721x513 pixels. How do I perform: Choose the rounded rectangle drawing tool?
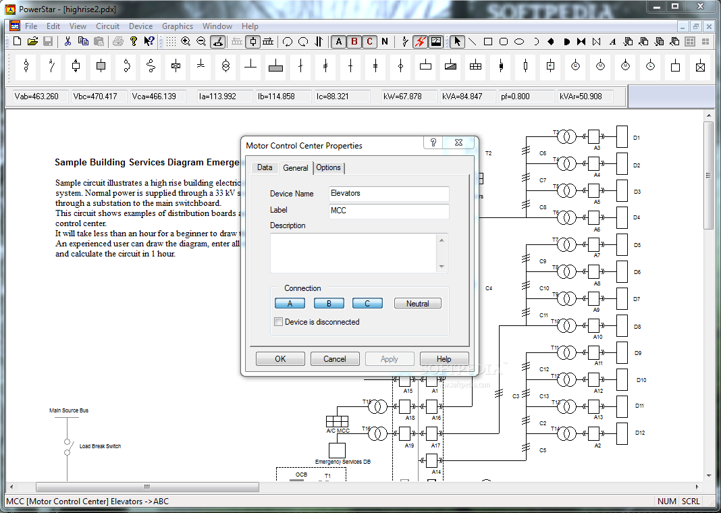pos(504,42)
